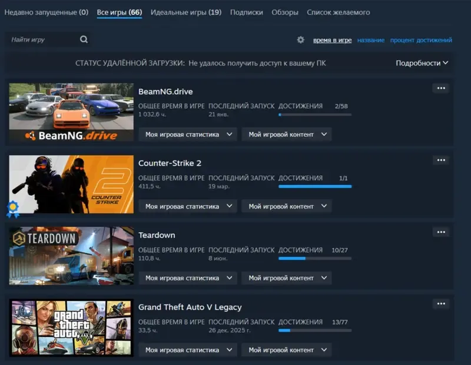Screen dimensions: 471x365
Task: Click the perfect game badge on Counter-Strike 2
Action: pyautogui.click(x=12, y=209)
